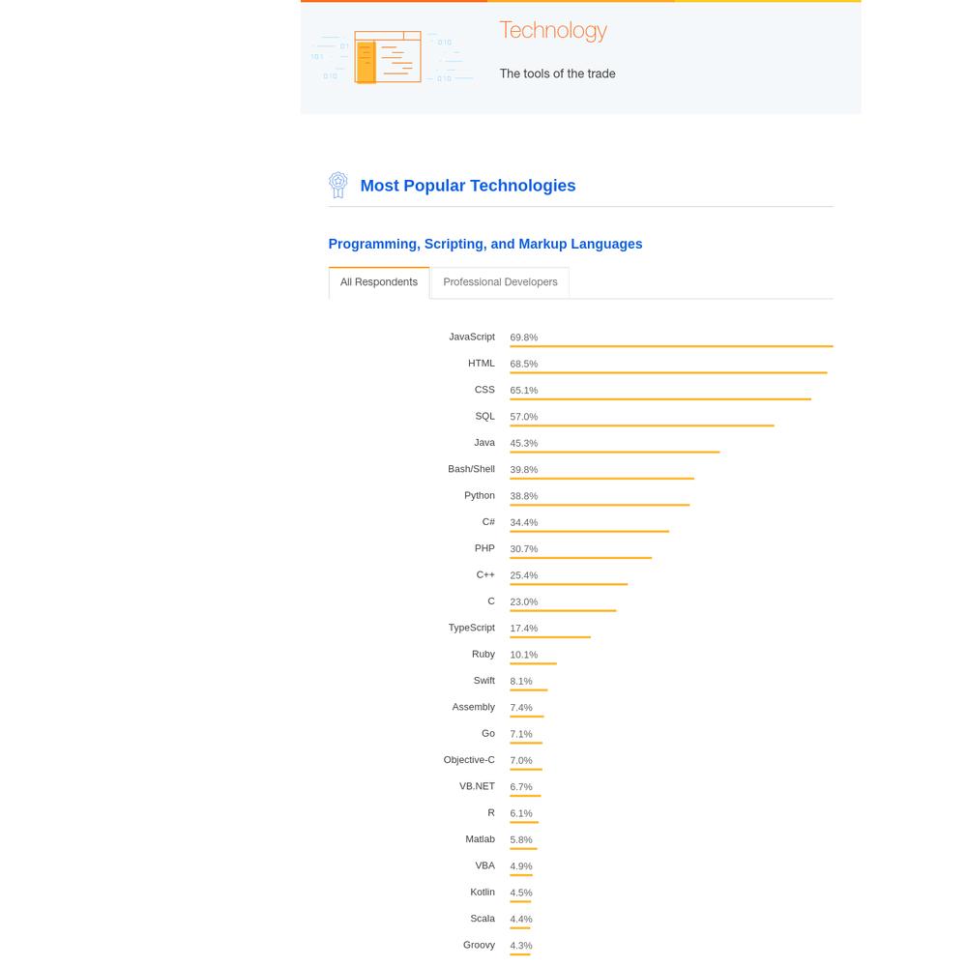Click the Bash/Shell label
967x967 pixels.
pyautogui.click(x=471, y=469)
